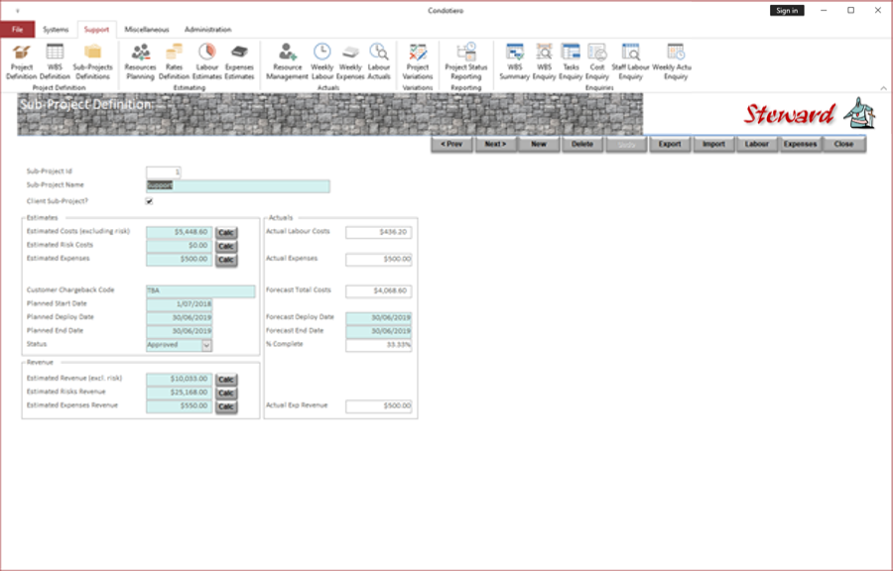Open Project Variations icon

(x=418, y=61)
